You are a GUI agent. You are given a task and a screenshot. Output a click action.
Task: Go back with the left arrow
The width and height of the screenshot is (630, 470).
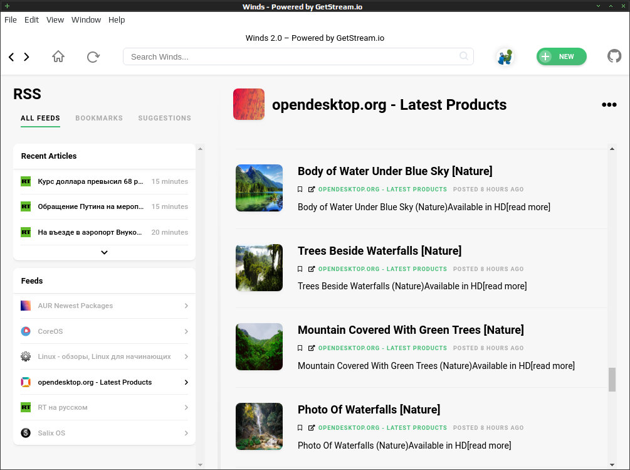click(11, 57)
